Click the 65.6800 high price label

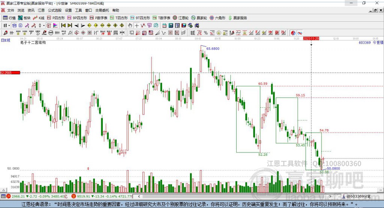pyautogui.click(x=213, y=48)
